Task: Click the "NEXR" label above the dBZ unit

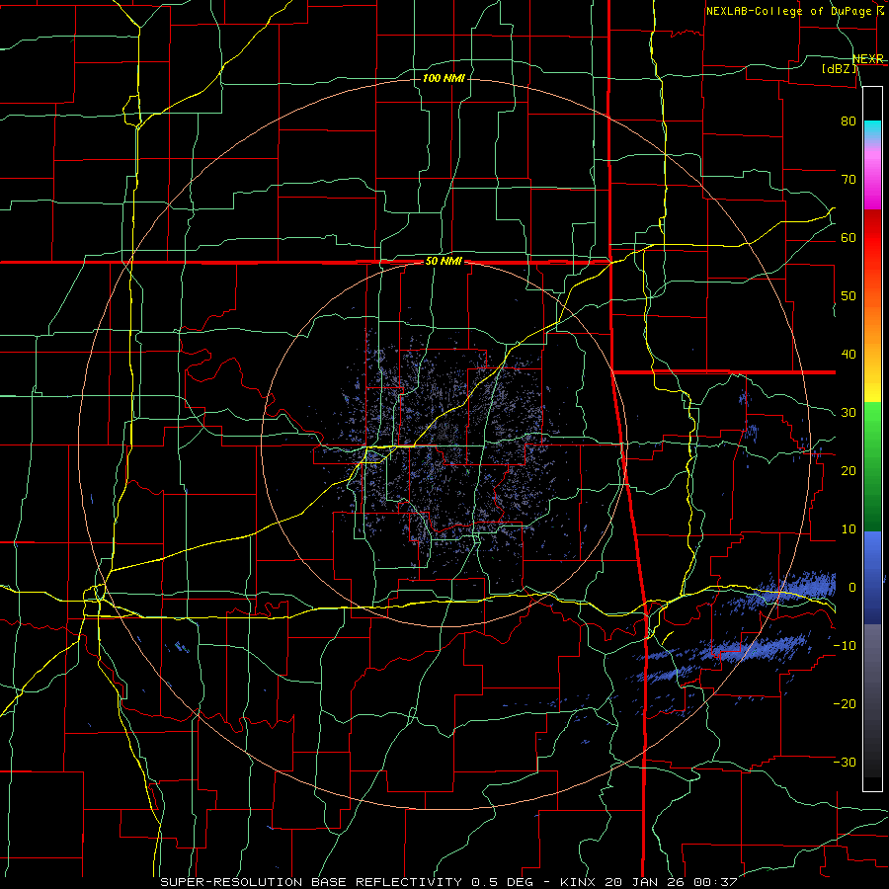Action: 868,59
